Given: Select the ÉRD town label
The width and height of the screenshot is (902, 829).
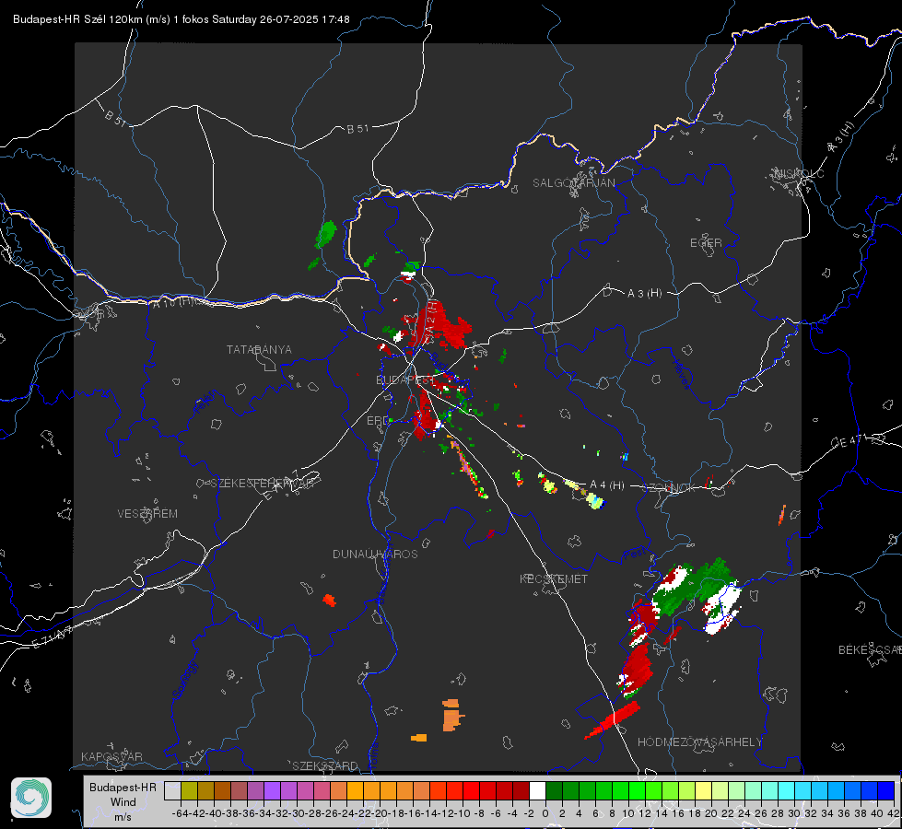Looking at the screenshot, I should [378, 421].
